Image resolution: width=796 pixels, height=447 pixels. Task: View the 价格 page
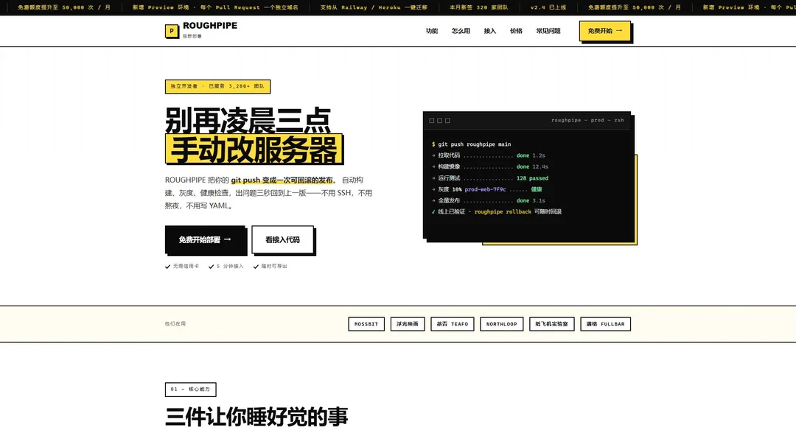click(516, 31)
